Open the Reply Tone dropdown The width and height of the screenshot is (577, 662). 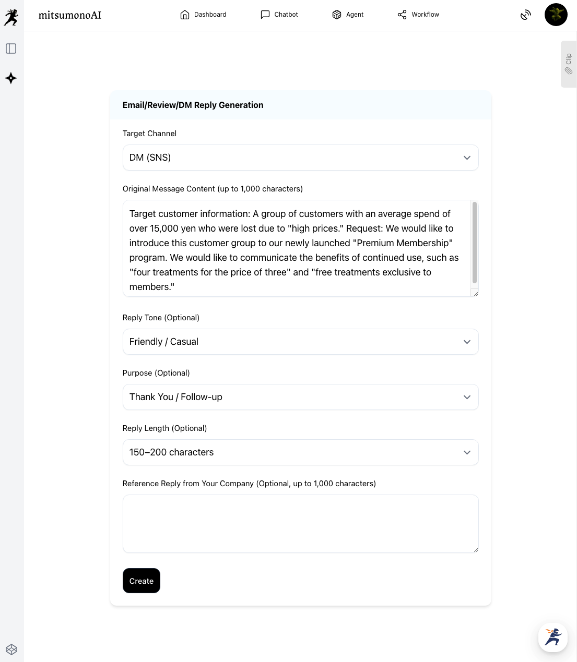point(300,342)
